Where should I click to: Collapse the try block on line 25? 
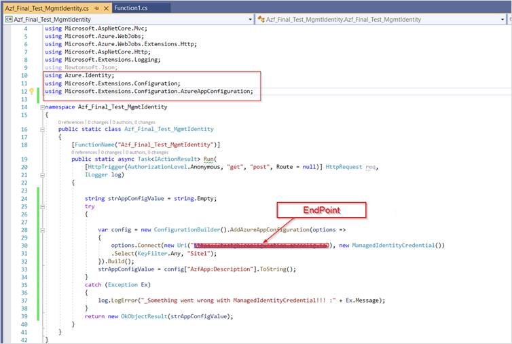coord(43,206)
